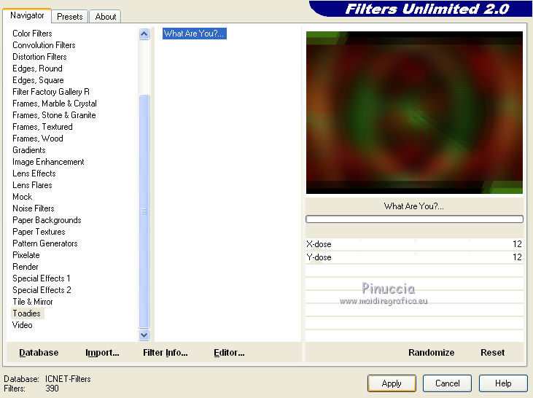Select the Image Enhancement category
This screenshot has height=398, width=533.
coord(48,162)
